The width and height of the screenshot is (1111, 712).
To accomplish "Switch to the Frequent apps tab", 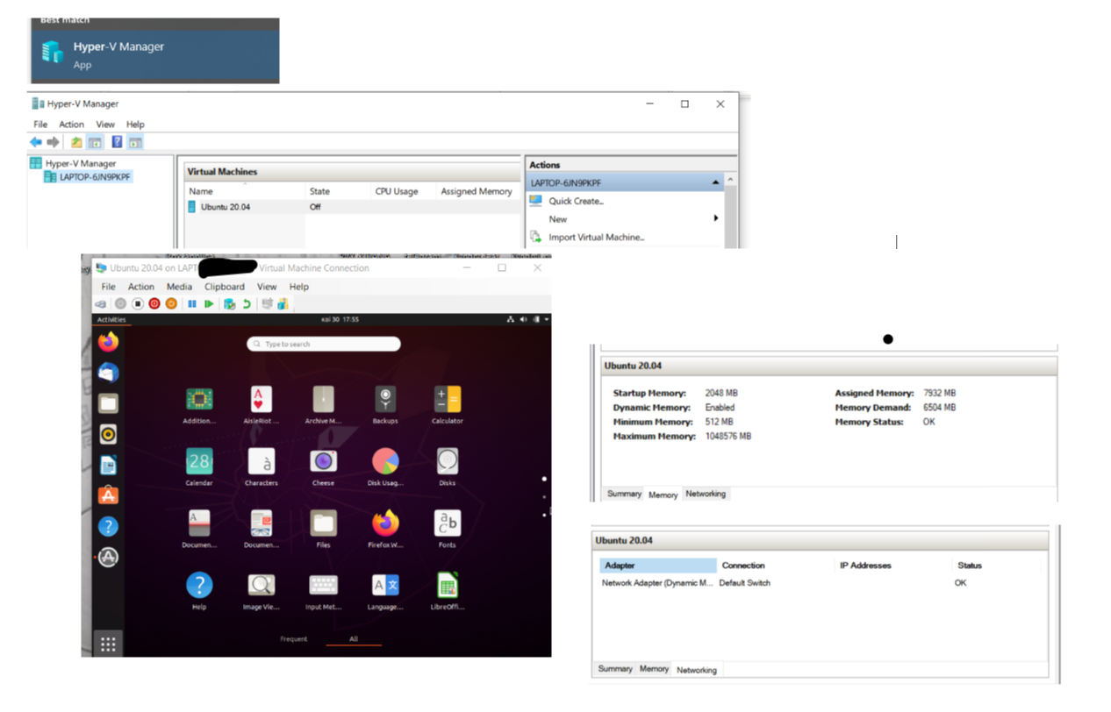I will 293,639.
